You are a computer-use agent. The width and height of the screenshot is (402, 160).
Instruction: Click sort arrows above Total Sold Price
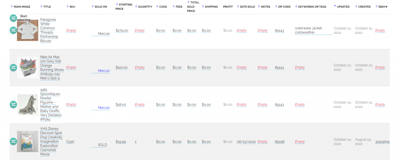pos(188,2)
